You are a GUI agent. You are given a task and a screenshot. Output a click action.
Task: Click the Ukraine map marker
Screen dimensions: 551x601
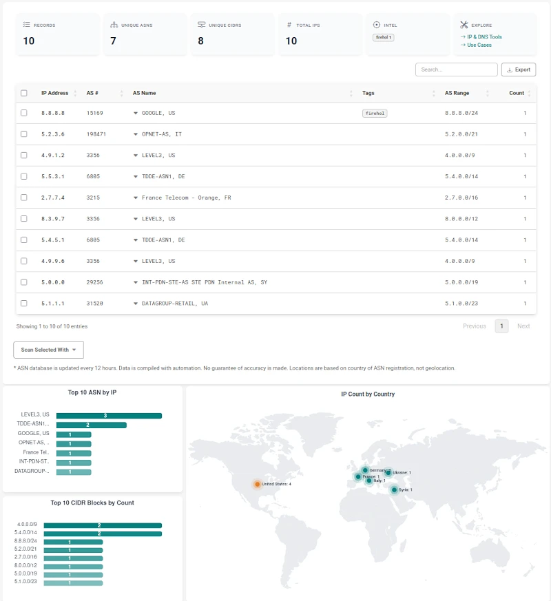click(388, 472)
